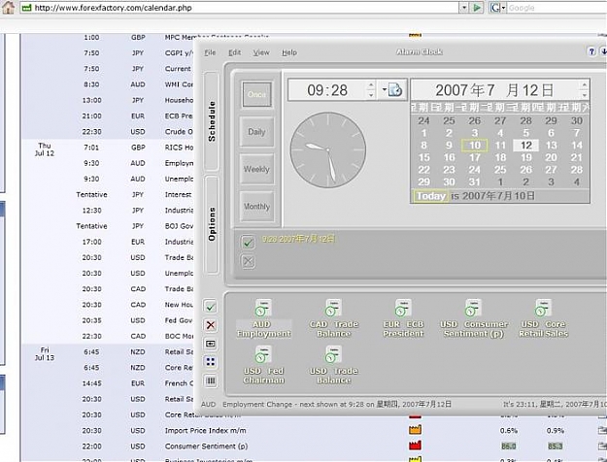Click the 09:28 alarm time field
This screenshot has width=607, height=462.
coord(327,90)
